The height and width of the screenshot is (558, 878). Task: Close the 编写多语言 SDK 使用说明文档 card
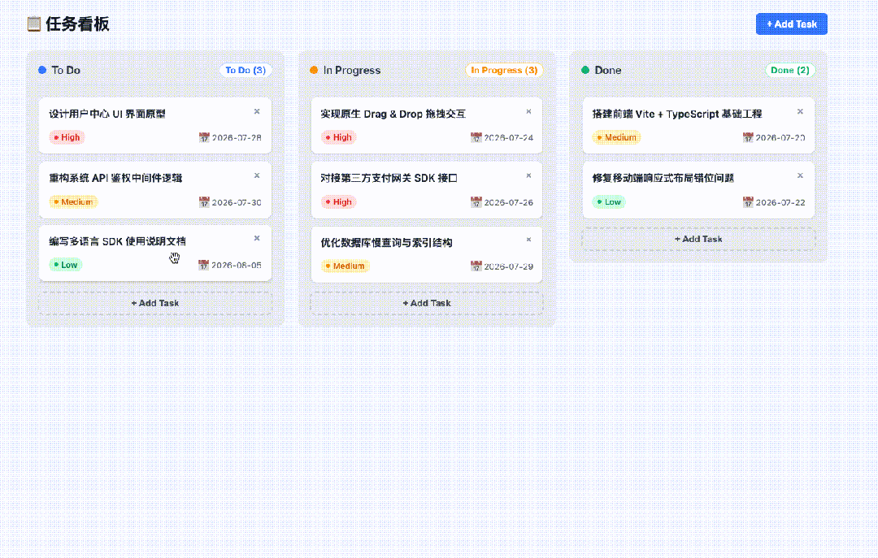[x=257, y=239]
